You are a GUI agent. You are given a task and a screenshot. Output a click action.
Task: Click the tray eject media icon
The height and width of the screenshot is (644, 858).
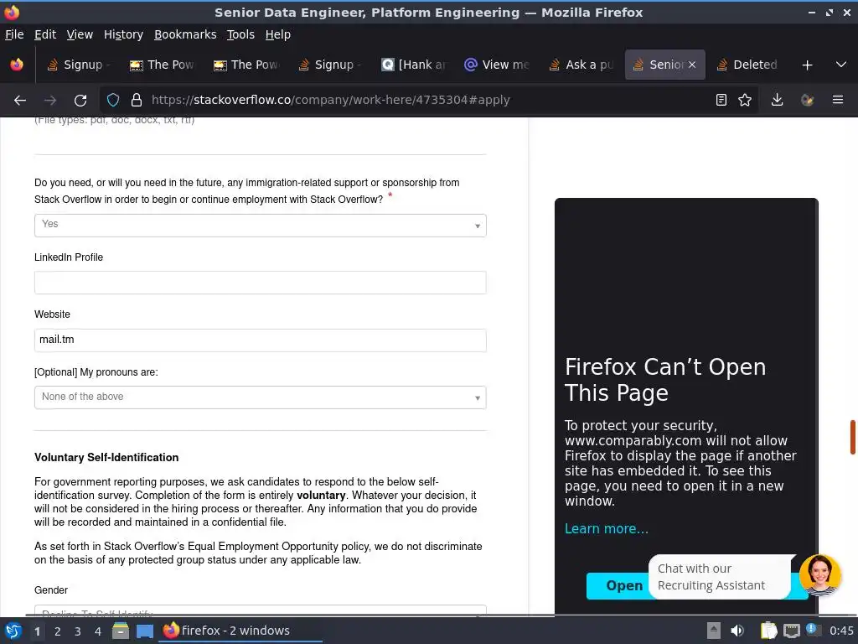point(714,631)
